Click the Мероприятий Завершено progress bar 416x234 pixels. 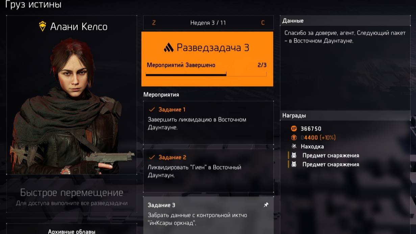[x=206, y=74]
